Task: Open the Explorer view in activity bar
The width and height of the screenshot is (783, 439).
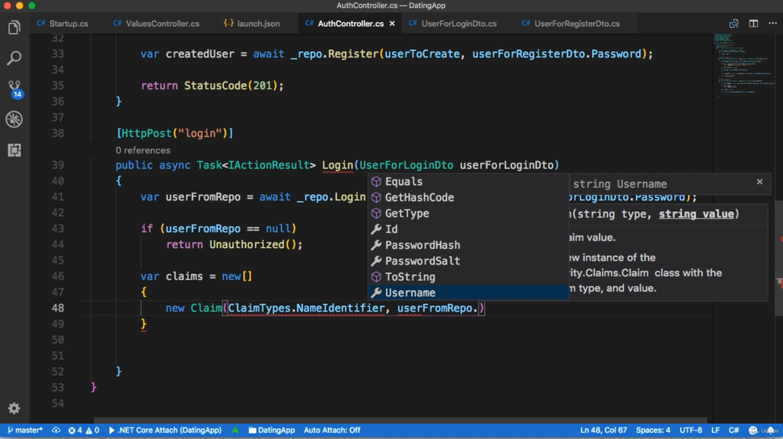Action: click(14, 27)
